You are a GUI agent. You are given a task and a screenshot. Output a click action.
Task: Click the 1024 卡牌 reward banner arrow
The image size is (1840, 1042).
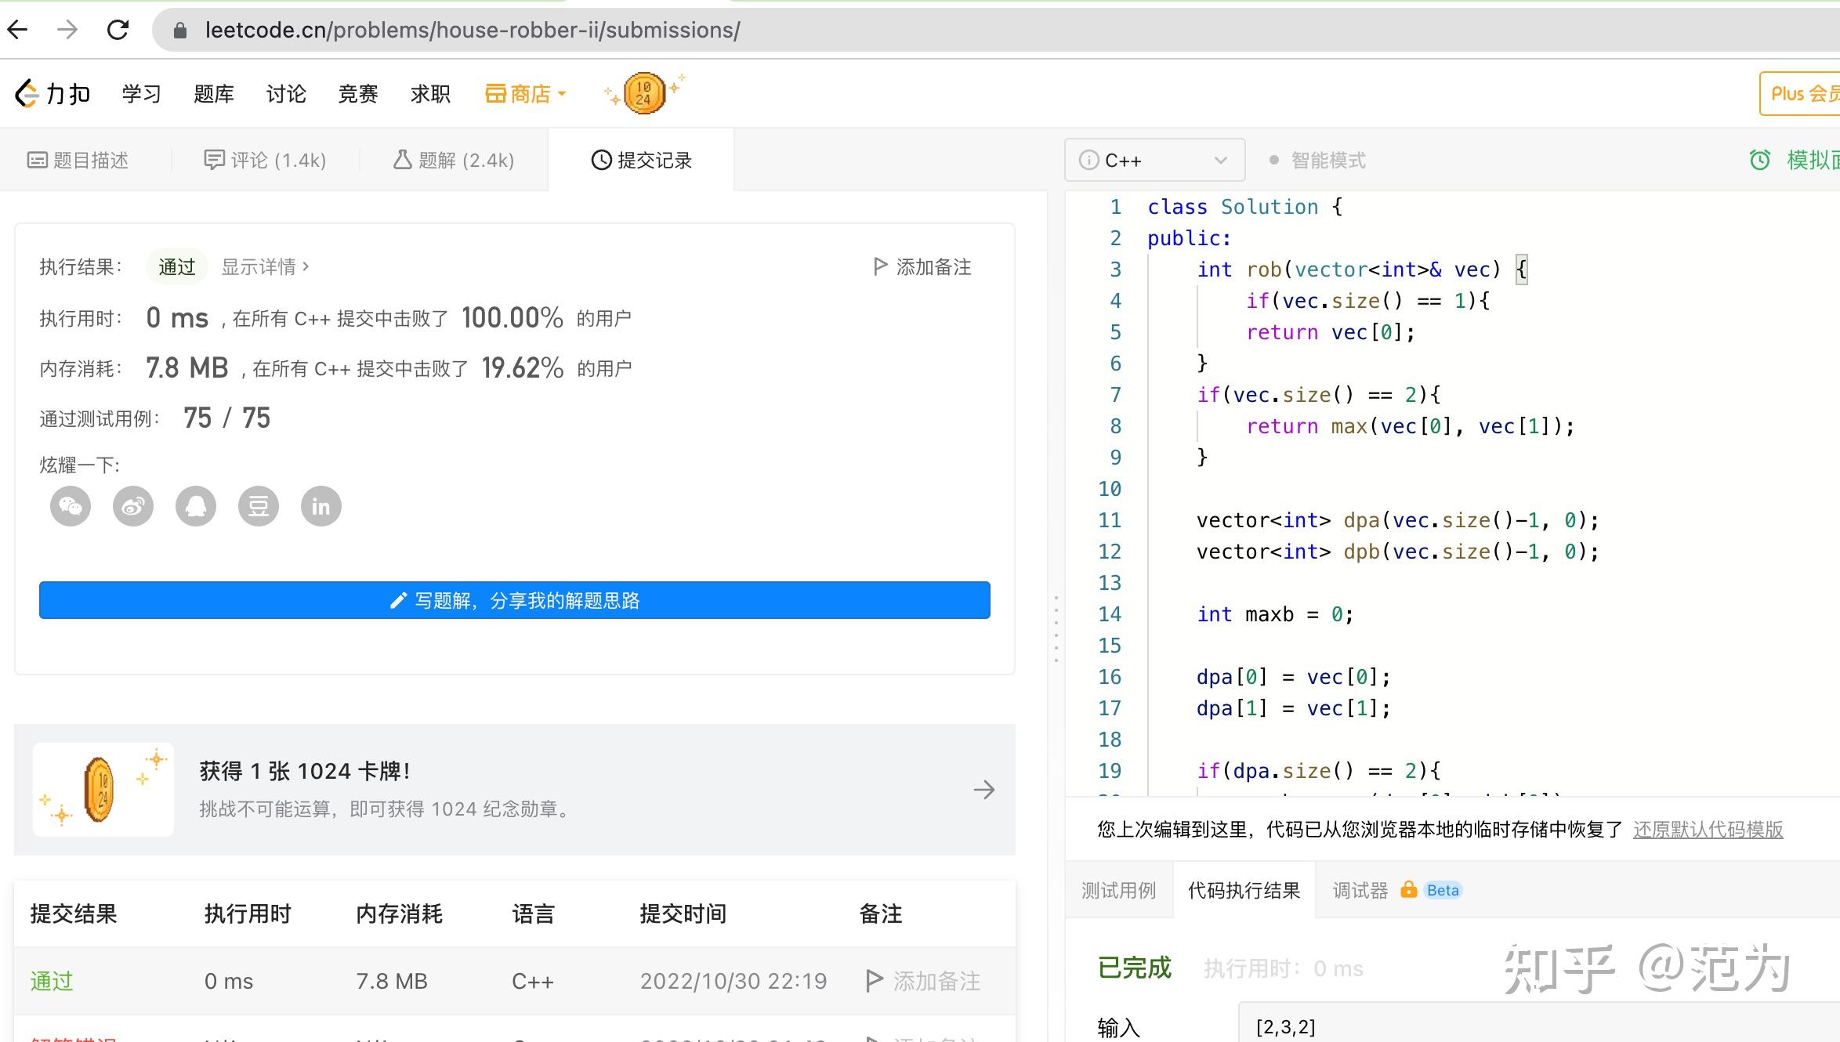pos(984,790)
